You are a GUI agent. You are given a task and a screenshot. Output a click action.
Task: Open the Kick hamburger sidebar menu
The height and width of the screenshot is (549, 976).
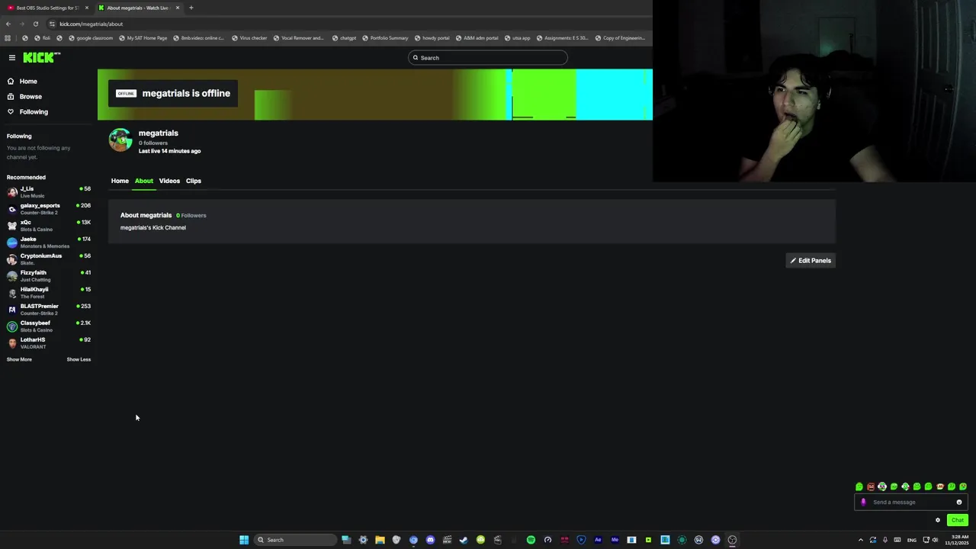(x=12, y=57)
